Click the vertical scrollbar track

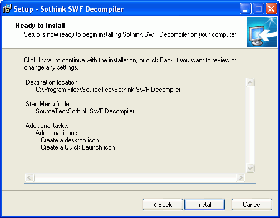[250, 125]
